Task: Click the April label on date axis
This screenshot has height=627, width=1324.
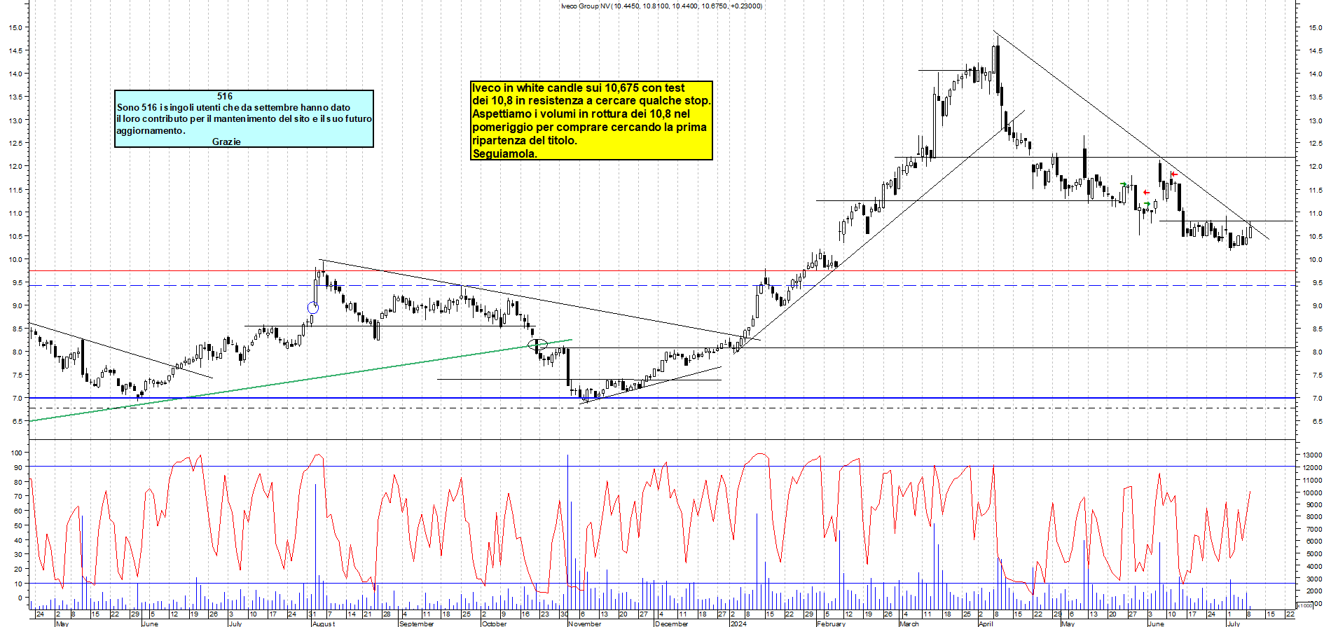Action: [986, 623]
